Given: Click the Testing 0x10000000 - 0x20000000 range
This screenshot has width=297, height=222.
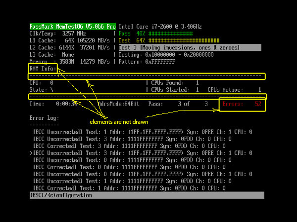Looking at the screenshot, I should [166, 55].
